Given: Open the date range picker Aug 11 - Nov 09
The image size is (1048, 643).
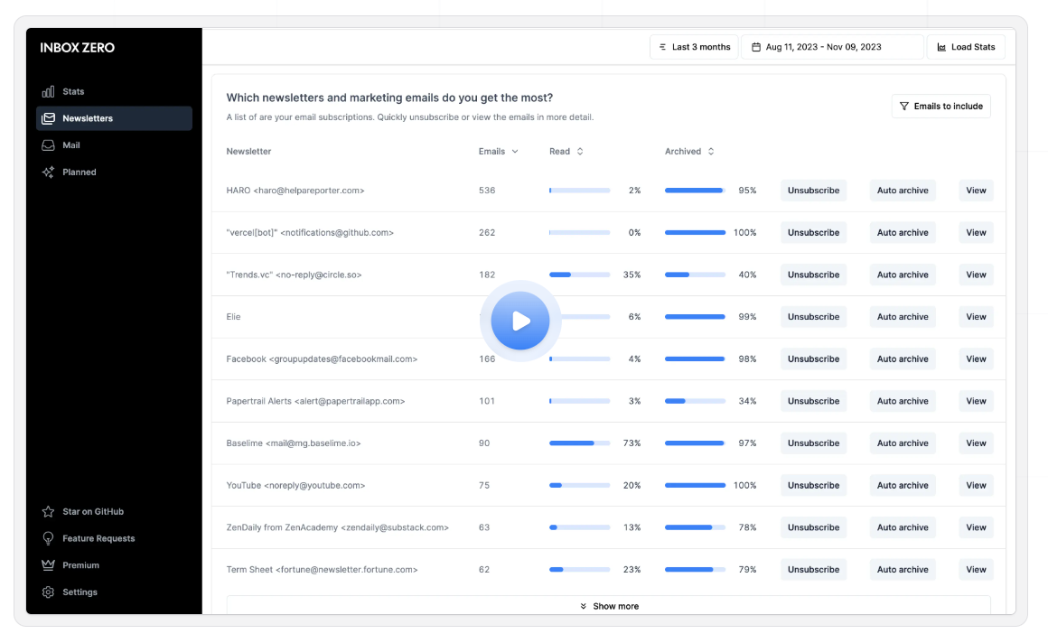Looking at the screenshot, I should pos(831,47).
